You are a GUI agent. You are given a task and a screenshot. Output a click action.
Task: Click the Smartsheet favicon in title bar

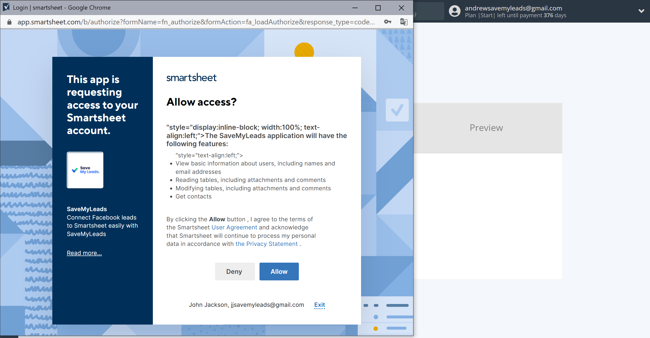click(6, 7)
